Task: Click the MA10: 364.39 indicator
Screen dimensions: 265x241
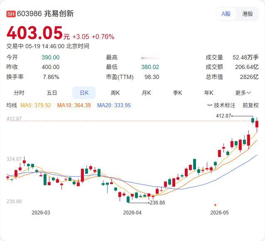Action: tap(74, 106)
